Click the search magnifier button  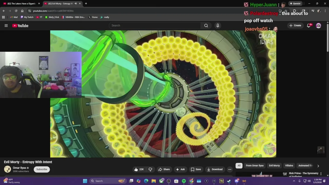pos(206,25)
